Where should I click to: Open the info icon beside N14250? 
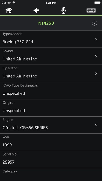pyautogui.click(x=94, y=23)
